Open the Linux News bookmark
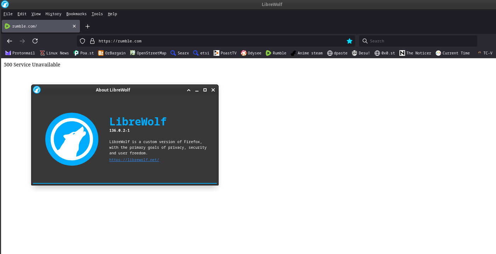Viewport: 496px width, 254px height. click(x=54, y=53)
